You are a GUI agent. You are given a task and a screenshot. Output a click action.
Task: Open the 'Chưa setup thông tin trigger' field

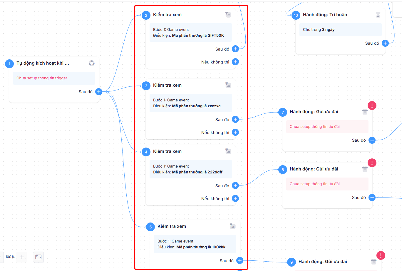54,78
